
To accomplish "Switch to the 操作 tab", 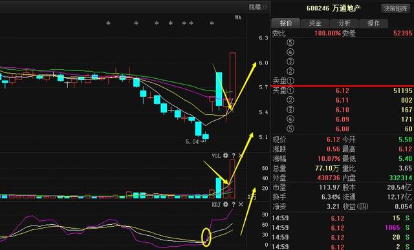I will coord(374,23).
